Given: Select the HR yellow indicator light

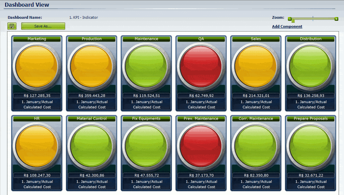Looking at the screenshot, I should tap(37, 146).
